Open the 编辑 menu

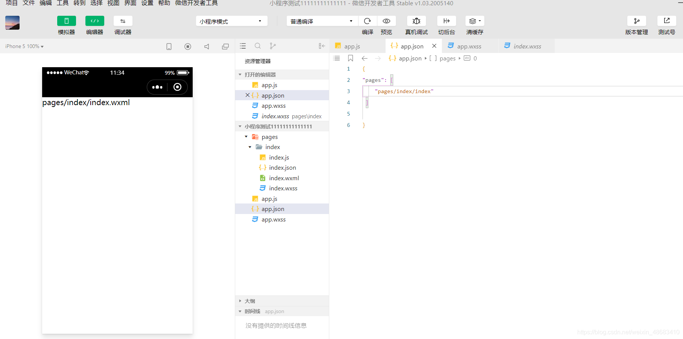tap(46, 3)
